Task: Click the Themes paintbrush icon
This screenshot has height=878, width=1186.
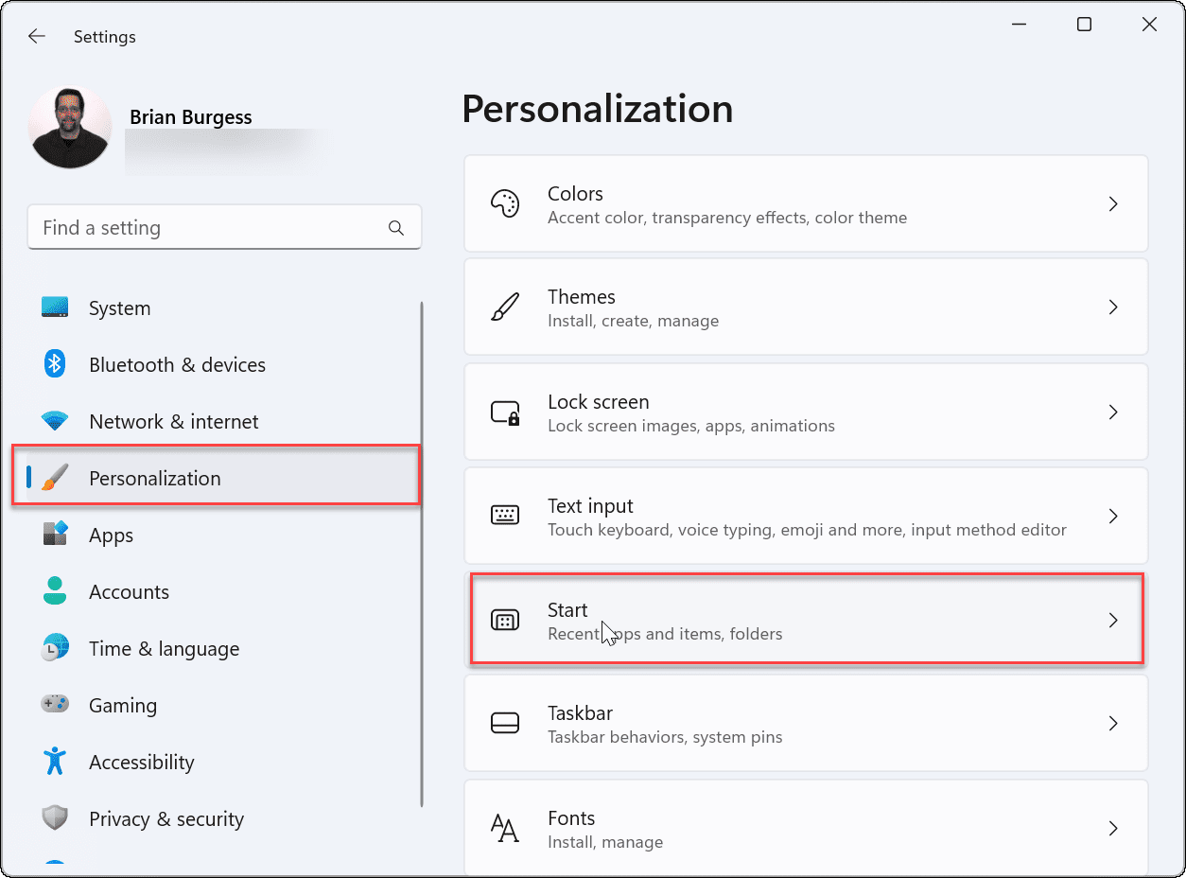Action: pos(505,307)
